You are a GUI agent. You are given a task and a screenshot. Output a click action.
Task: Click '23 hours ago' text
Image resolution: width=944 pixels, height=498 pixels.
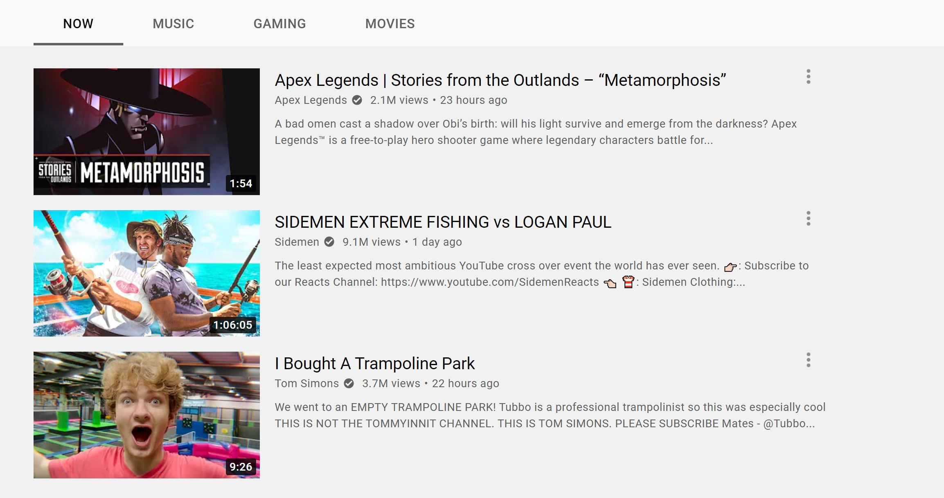(x=473, y=100)
